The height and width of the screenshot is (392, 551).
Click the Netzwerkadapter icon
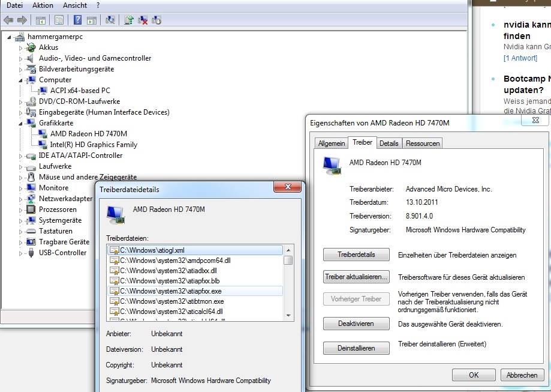pyautogui.click(x=31, y=199)
